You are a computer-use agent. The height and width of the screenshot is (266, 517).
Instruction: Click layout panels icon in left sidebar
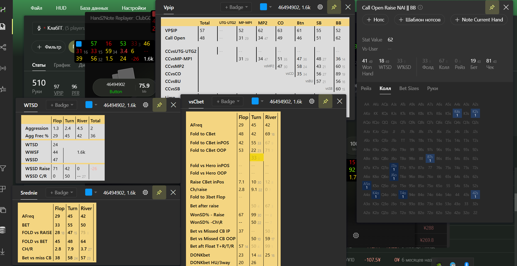pos(3,189)
